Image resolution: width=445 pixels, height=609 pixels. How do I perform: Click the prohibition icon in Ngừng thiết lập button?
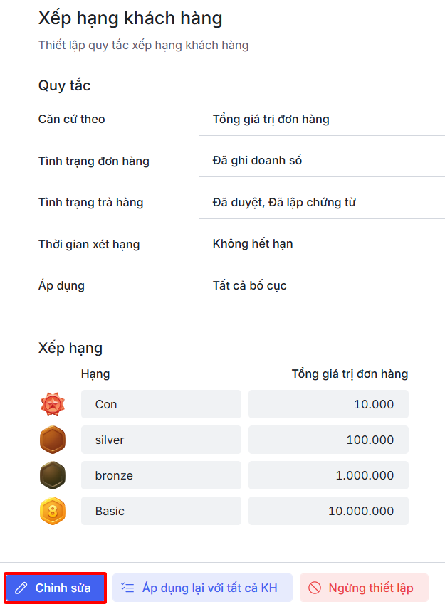(x=315, y=588)
